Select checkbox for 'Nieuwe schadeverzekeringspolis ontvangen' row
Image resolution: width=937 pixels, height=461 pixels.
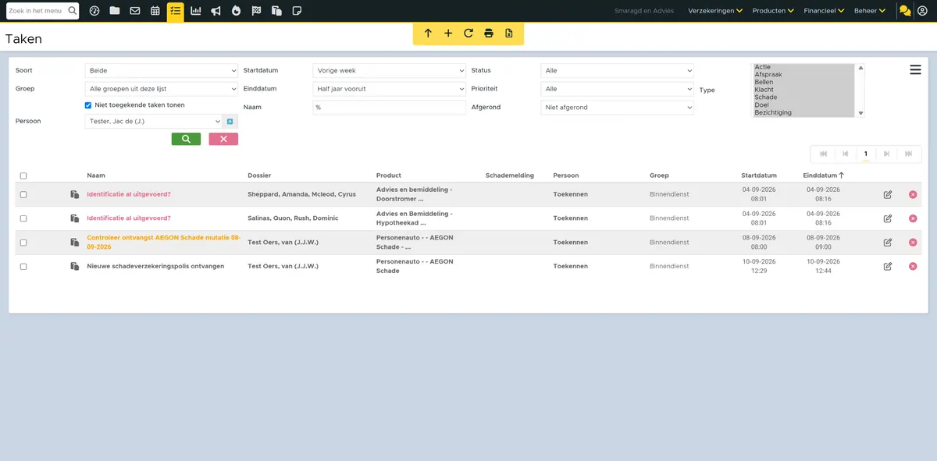[x=23, y=267]
